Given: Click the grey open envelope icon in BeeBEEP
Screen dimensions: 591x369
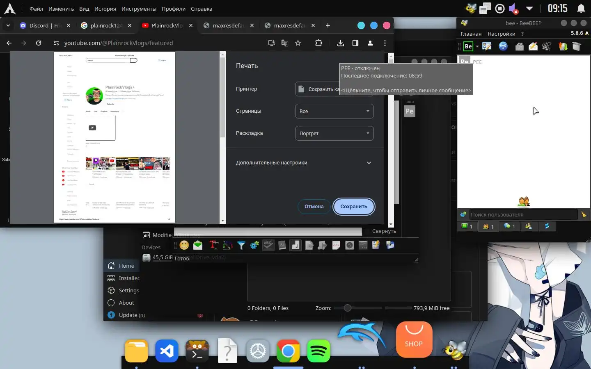Looking at the screenshot, I should (x=519, y=46).
